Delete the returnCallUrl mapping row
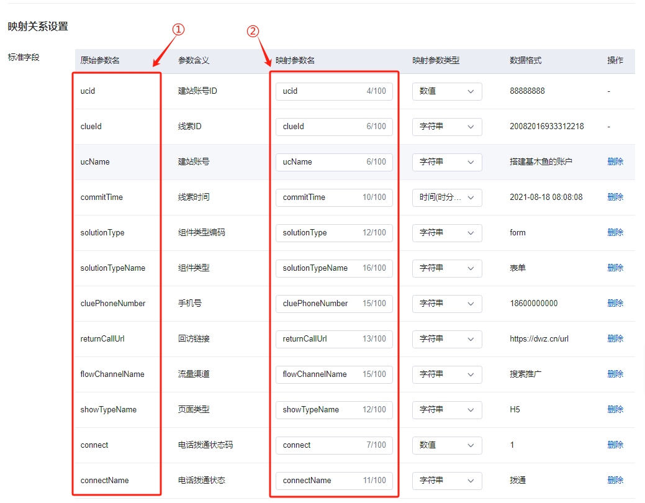This screenshot has height=503, width=645. pos(615,338)
